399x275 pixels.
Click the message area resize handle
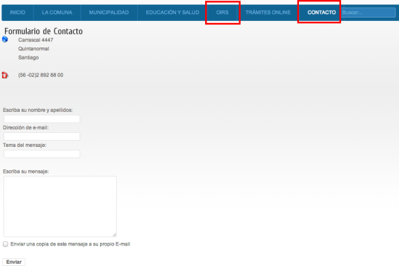click(115, 235)
